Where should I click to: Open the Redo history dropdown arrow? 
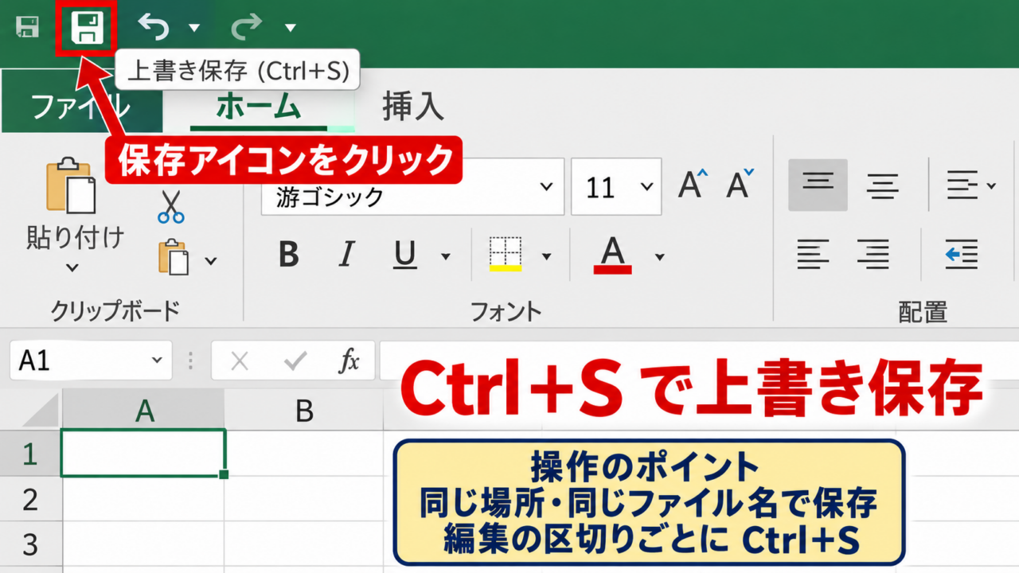pyautogui.click(x=291, y=29)
